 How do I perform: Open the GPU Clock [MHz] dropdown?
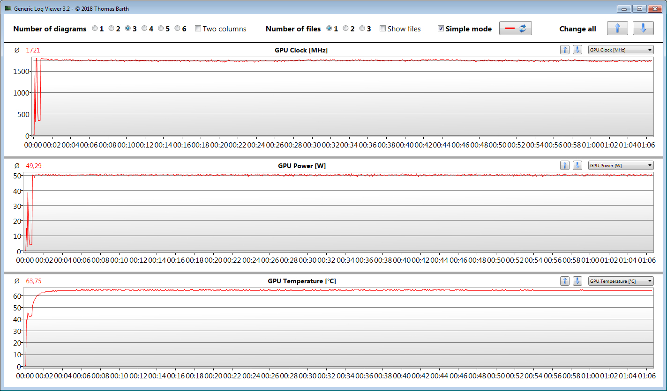click(x=621, y=50)
